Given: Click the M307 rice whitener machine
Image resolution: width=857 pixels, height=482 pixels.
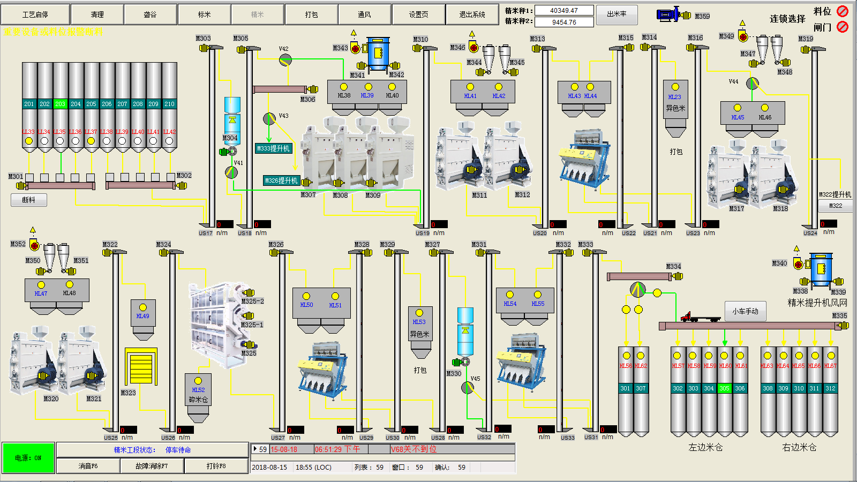Looking at the screenshot, I should tap(317, 153).
